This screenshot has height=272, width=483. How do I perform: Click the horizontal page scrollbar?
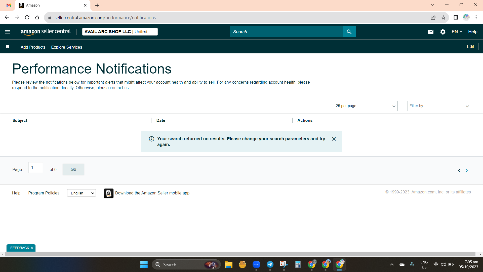click(x=240, y=254)
